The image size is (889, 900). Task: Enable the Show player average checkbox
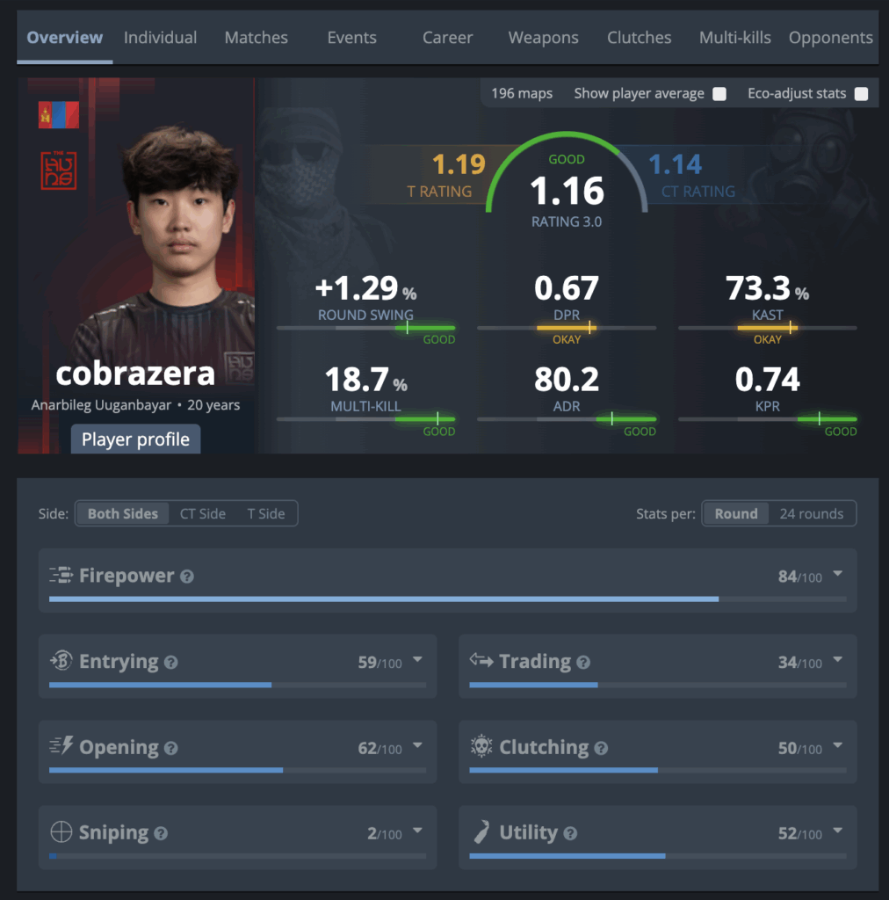[719, 93]
